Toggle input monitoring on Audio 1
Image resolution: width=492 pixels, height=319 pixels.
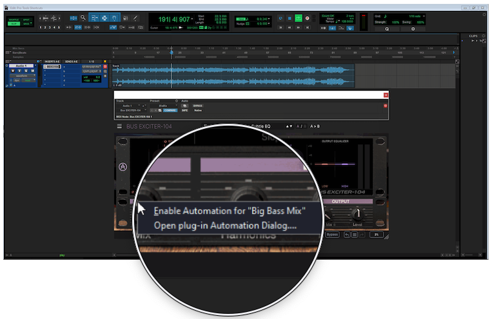tap(19, 71)
